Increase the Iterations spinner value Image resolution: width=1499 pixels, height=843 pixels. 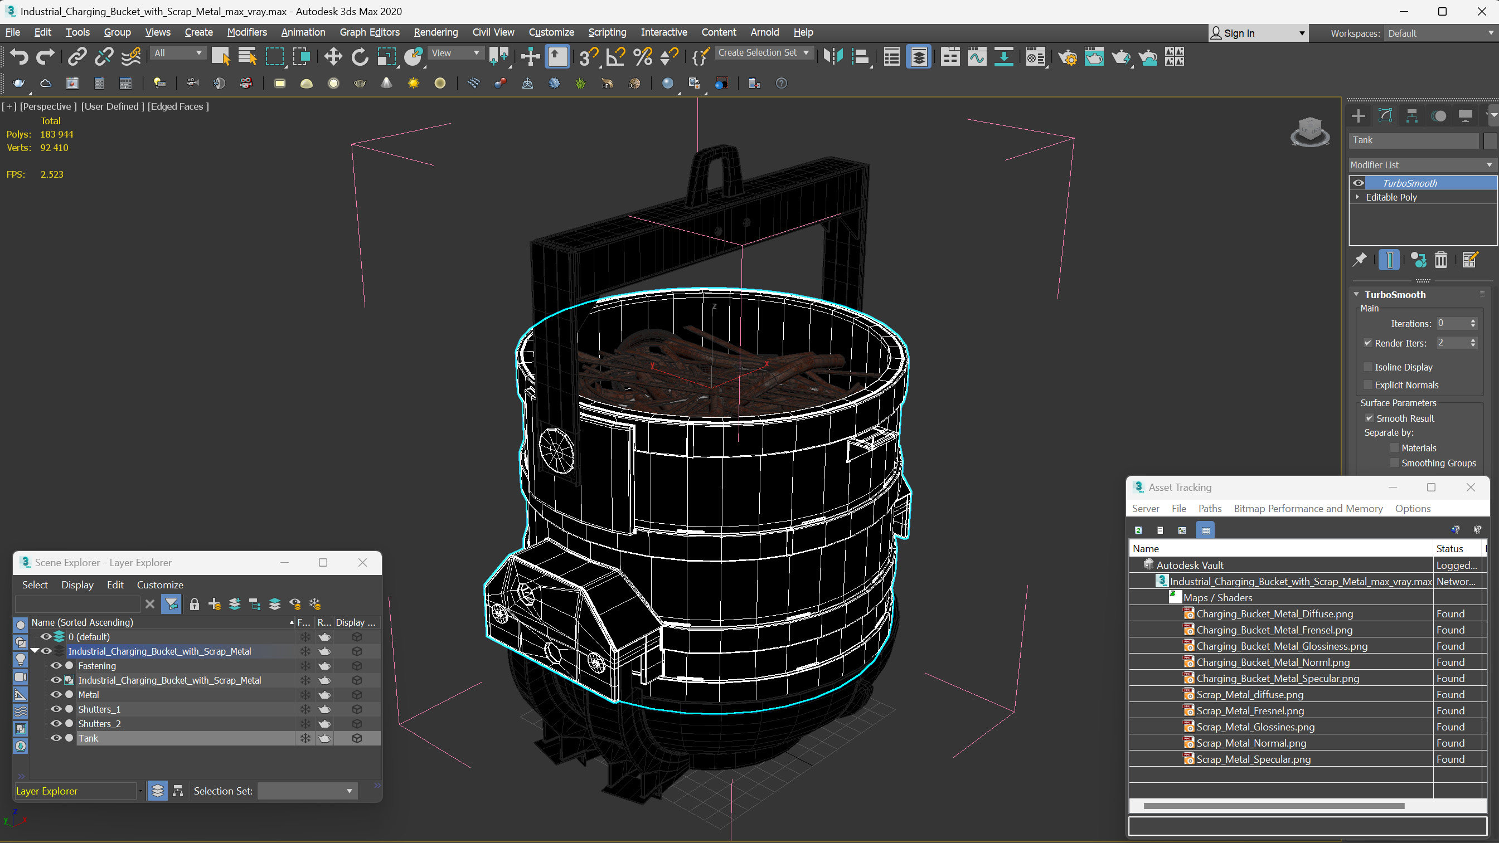[x=1473, y=320]
